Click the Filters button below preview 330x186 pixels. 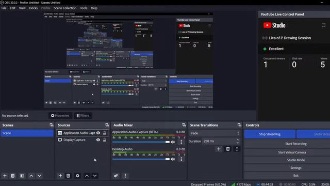pyautogui.click(x=83, y=116)
